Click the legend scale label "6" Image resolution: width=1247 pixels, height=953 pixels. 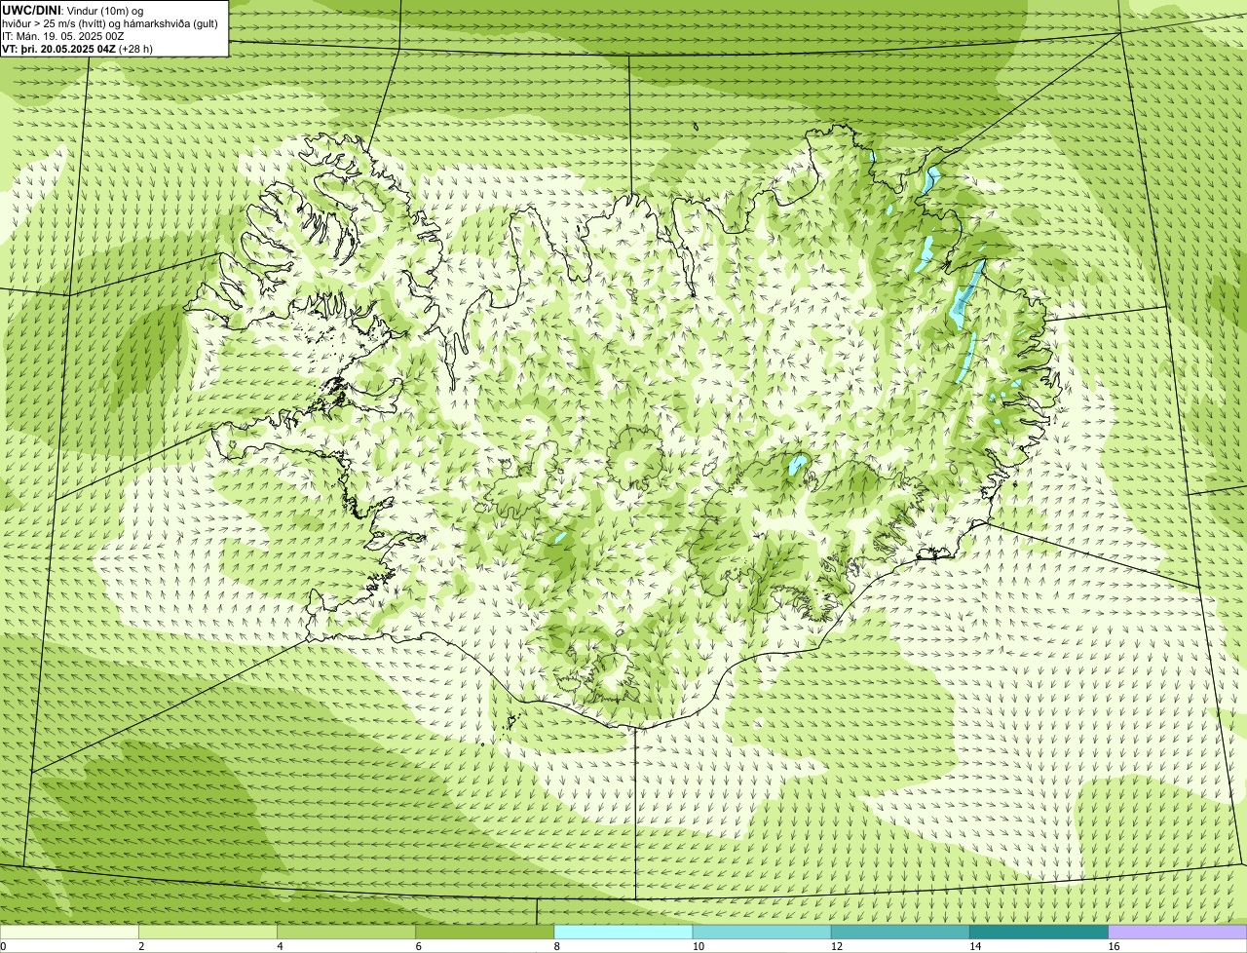[419, 946]
